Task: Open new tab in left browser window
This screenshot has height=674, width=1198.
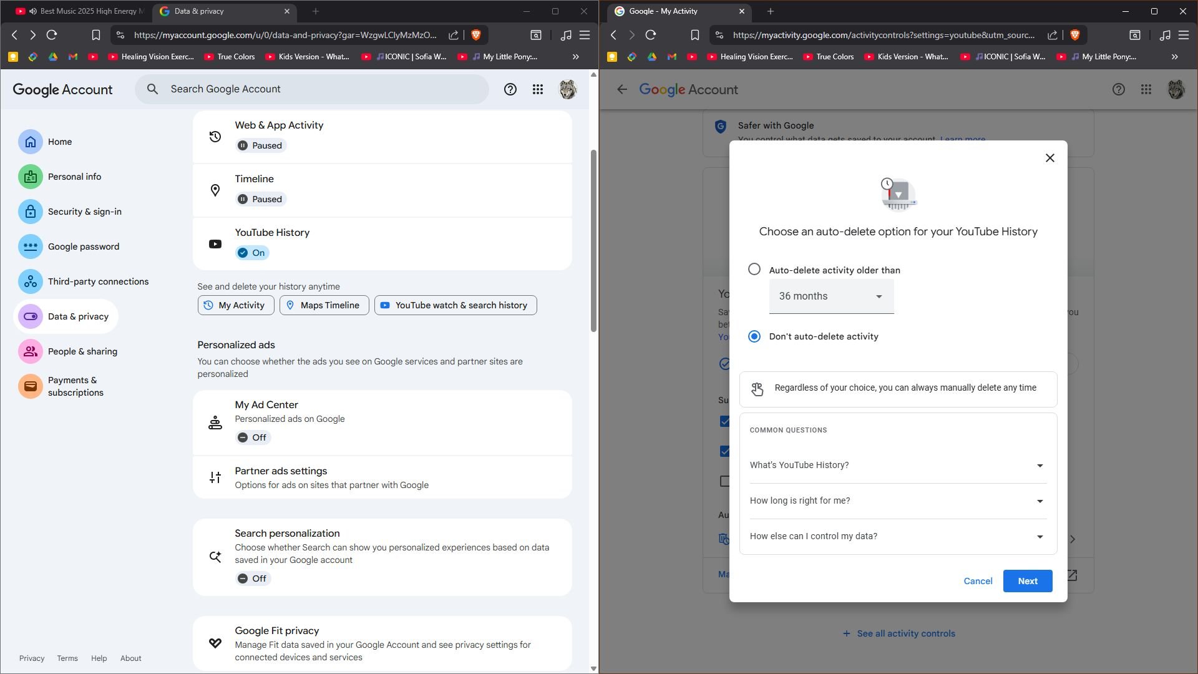Action: point(316,11)
